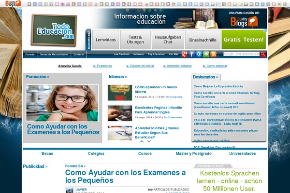The width and height of the screenshot is (290, 193).
Task: Open the Un Comentario link
Action: (174, 97)
